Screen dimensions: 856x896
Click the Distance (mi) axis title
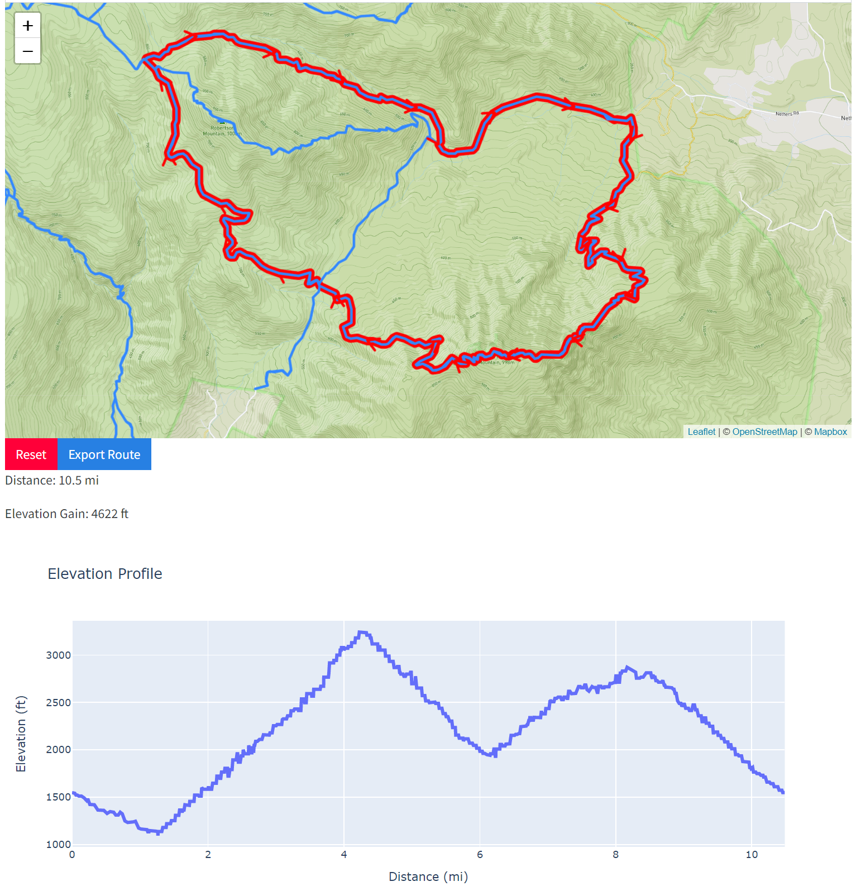coord(428,877)
